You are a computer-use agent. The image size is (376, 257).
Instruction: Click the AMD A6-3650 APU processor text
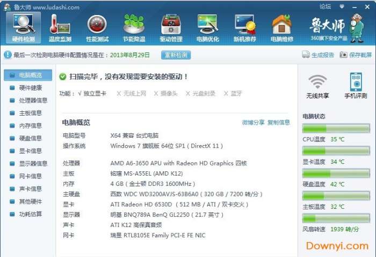179,163
